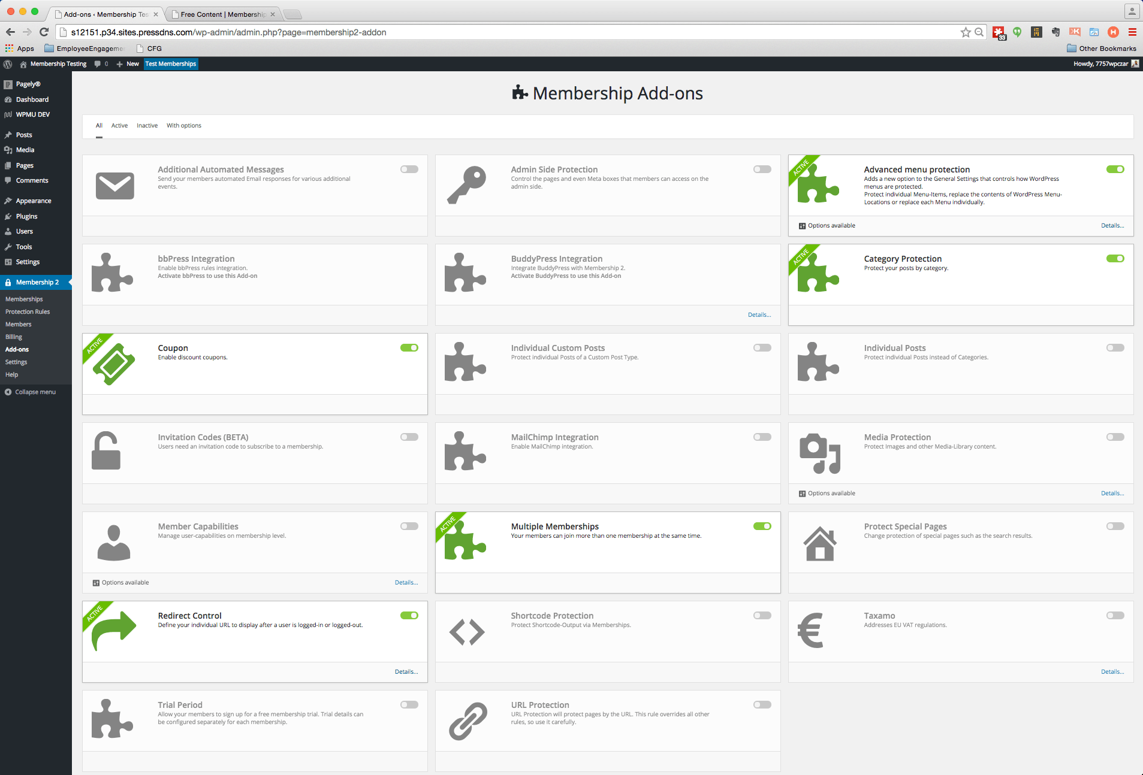Click the house icon for Protect Special Pages
Image resolution: width=1143 pixels, height=775 pixels.
point(820,543)
